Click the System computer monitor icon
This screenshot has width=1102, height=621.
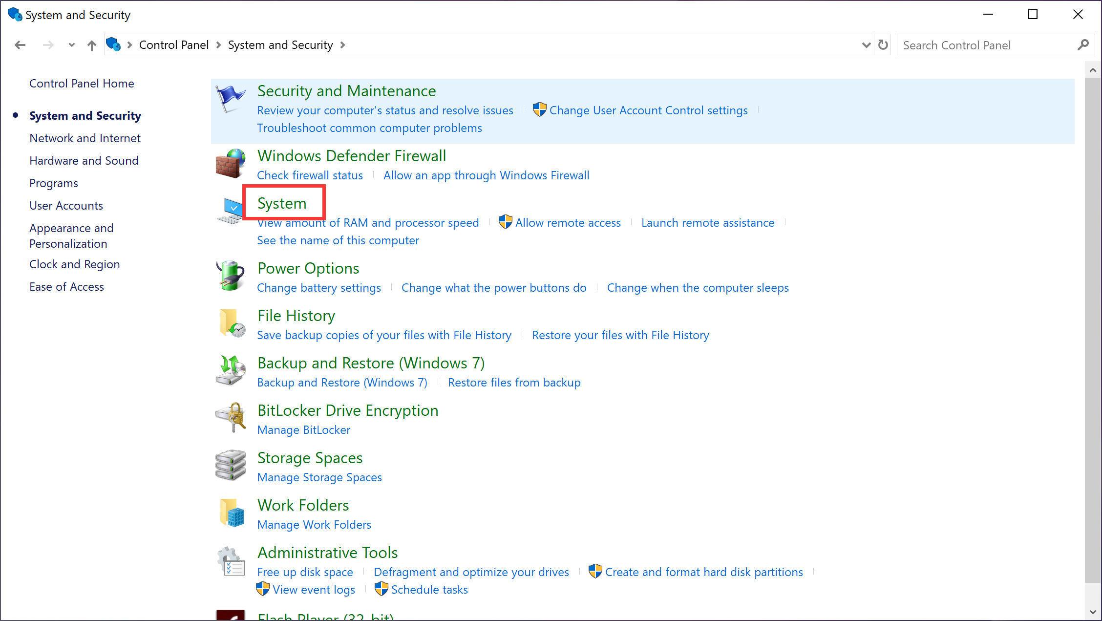coord(230,211)
